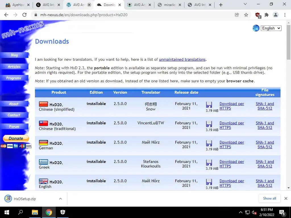The height and width of the screenshot is (218, 291).
Task: Open SHA-1 and SHA-512 link for Chinese traditional
Action: 265,125
